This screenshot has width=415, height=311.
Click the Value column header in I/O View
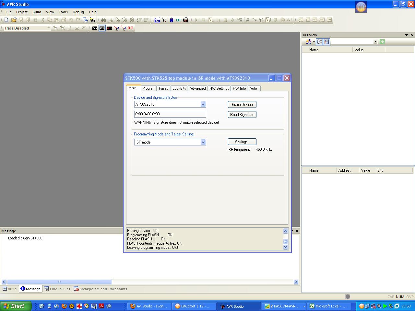tap(368, 50)
